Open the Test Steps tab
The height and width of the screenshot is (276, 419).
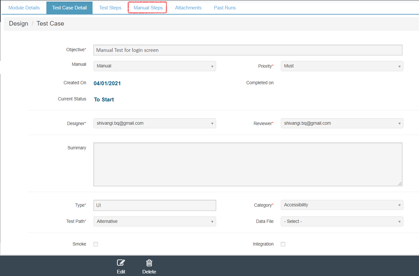[x=110, y=8]
